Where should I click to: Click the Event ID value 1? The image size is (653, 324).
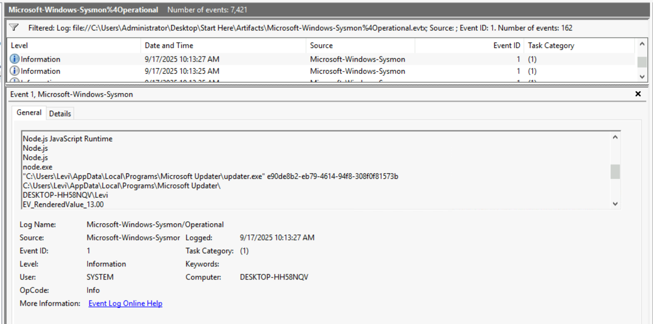pyautogui.click(x=89, y=251)
